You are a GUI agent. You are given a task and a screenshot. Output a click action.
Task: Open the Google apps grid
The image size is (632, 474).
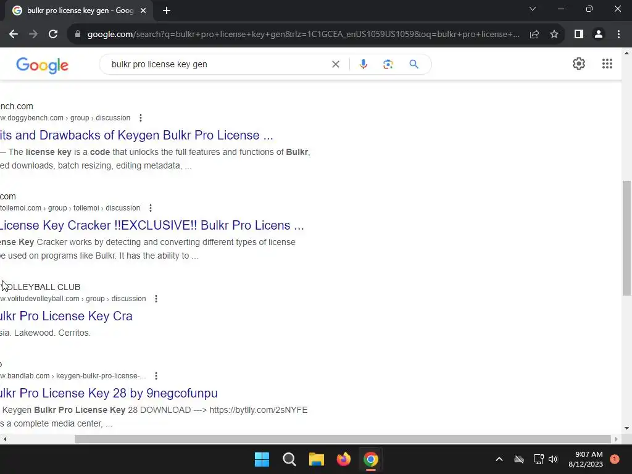pyautogui.click(x=607, y=64)
